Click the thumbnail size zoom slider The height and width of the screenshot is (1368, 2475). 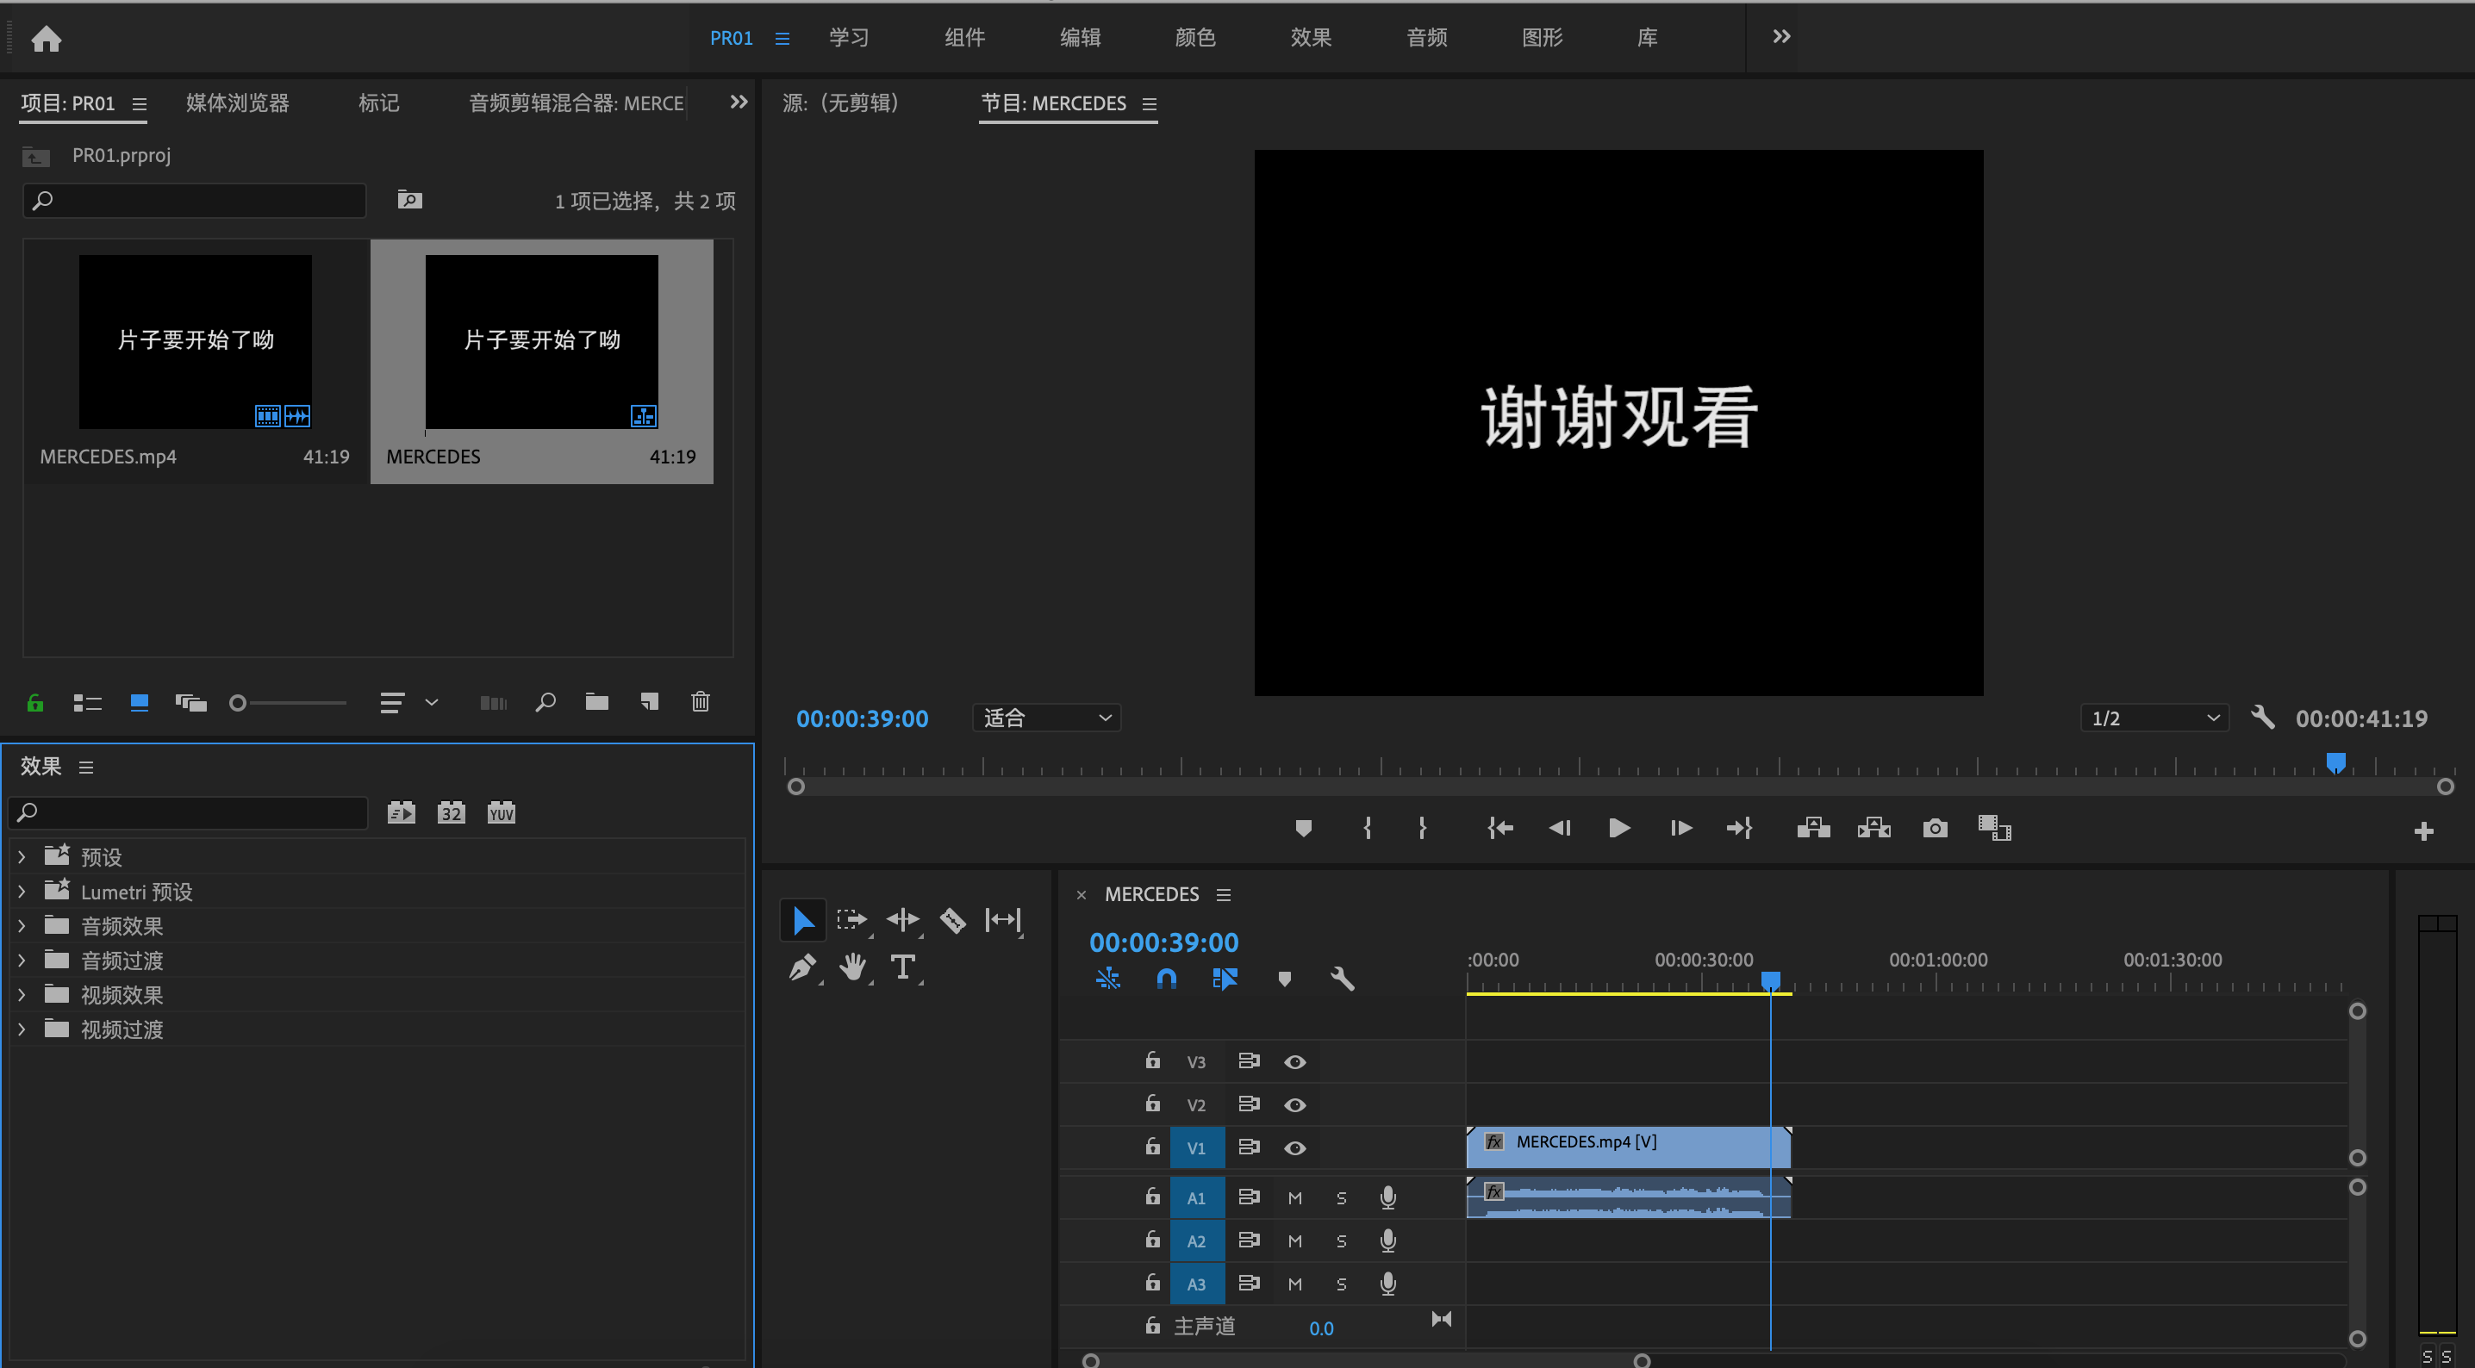click(288, 703)
